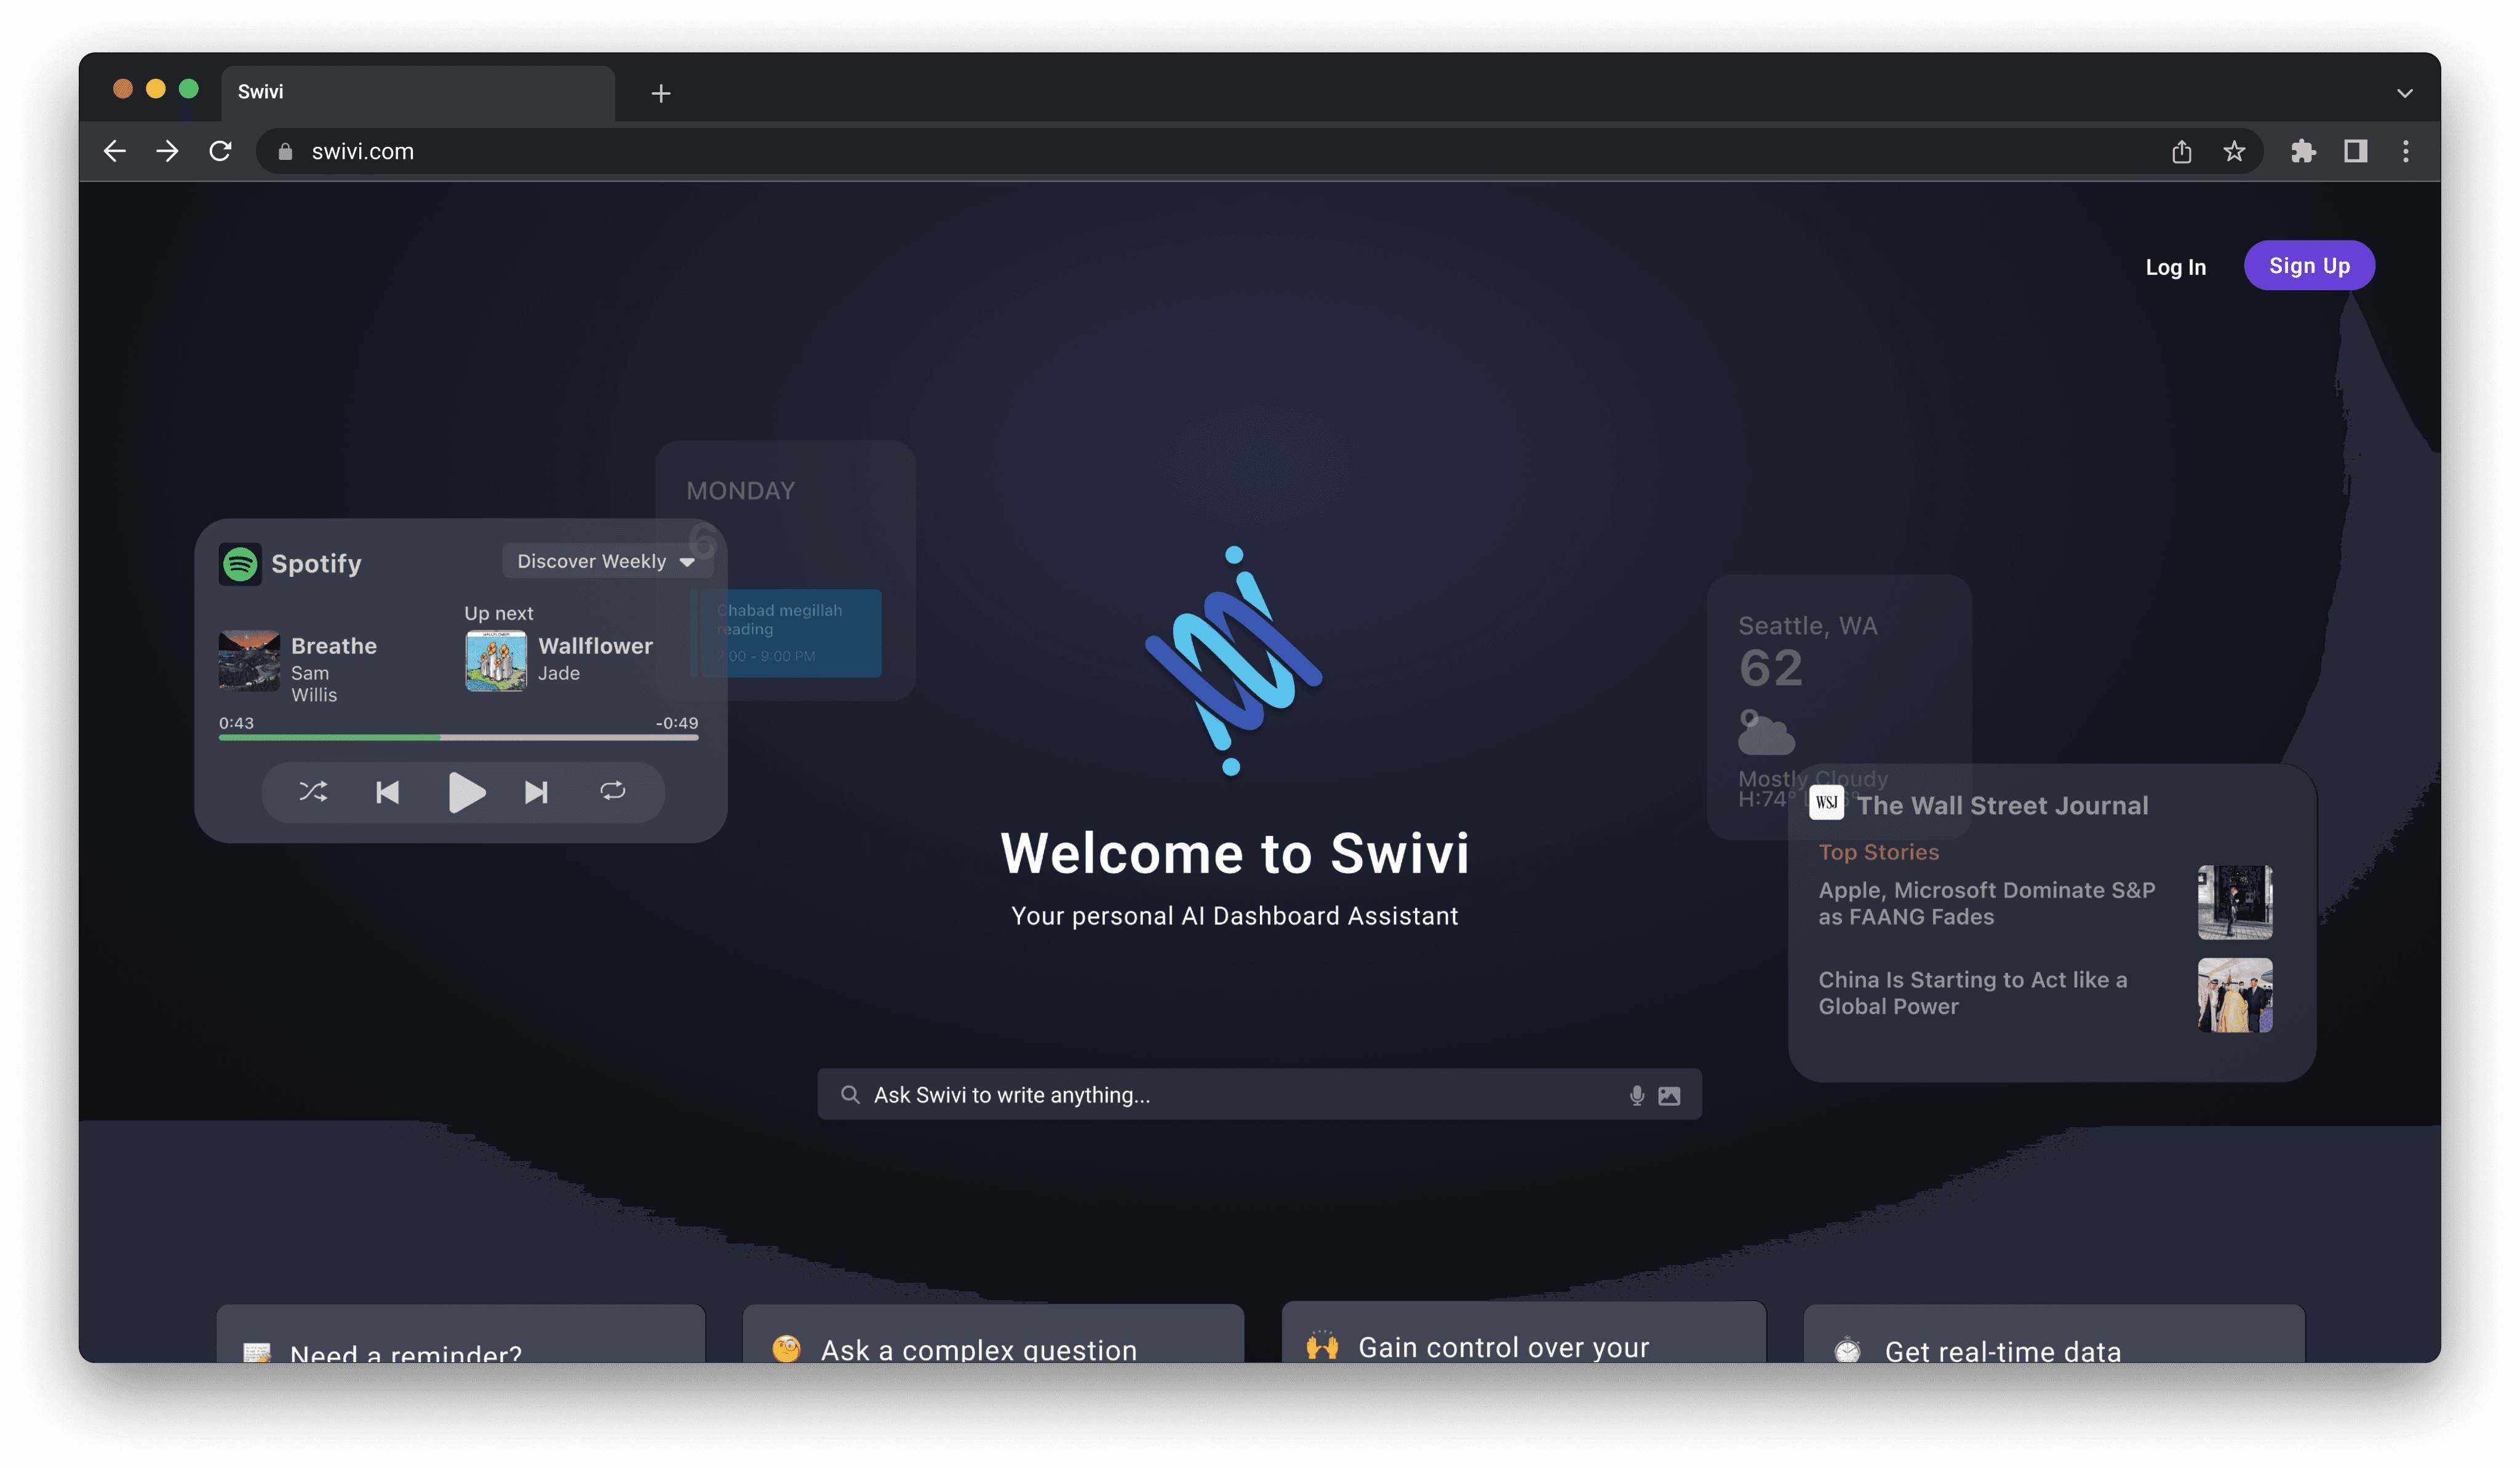Screen dimensions: 2520x1468
Task: Attach an image with picture icon
Action: tap(1669, 1097)
